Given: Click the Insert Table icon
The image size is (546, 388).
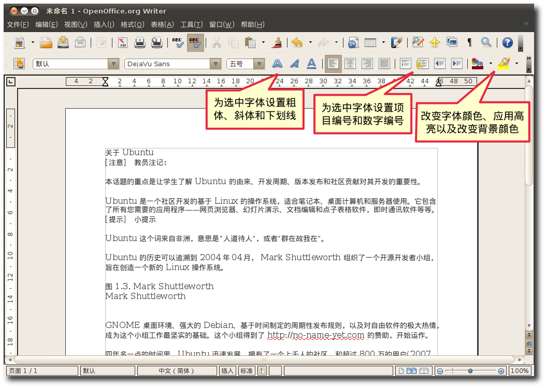Looking at the screenshot, I should (370, 43).
